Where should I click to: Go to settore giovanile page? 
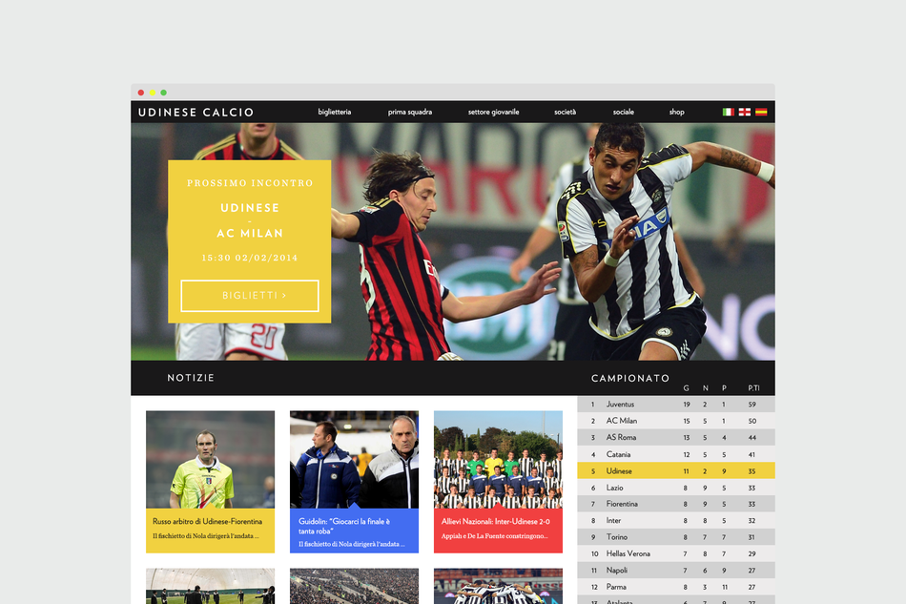(493, 113)
